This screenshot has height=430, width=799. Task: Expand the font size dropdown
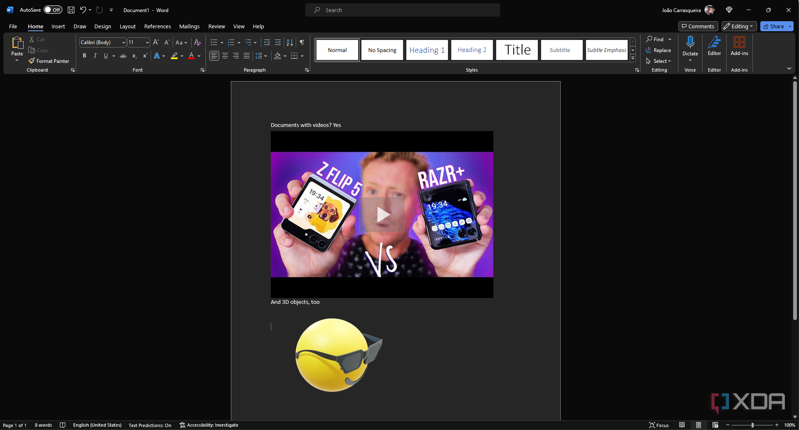tap(147, 42)
